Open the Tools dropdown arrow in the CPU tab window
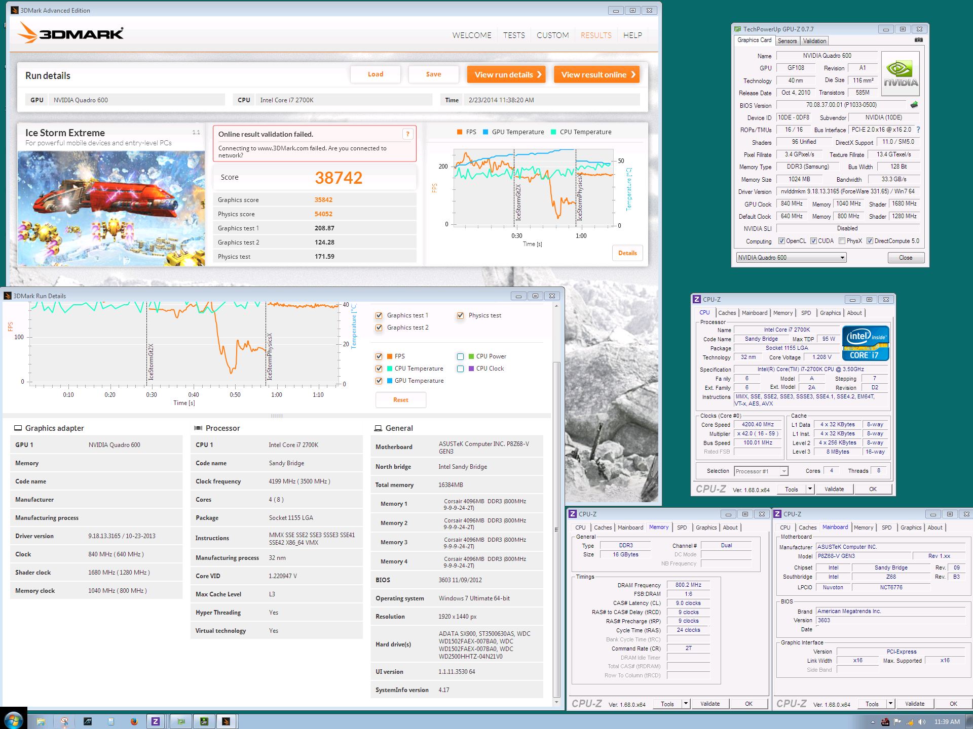 pos(810,489)
